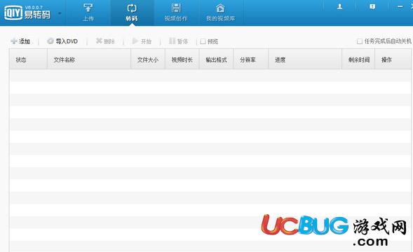
Task: Go to 我的视频库 video library
Action: tap(220, 13)
